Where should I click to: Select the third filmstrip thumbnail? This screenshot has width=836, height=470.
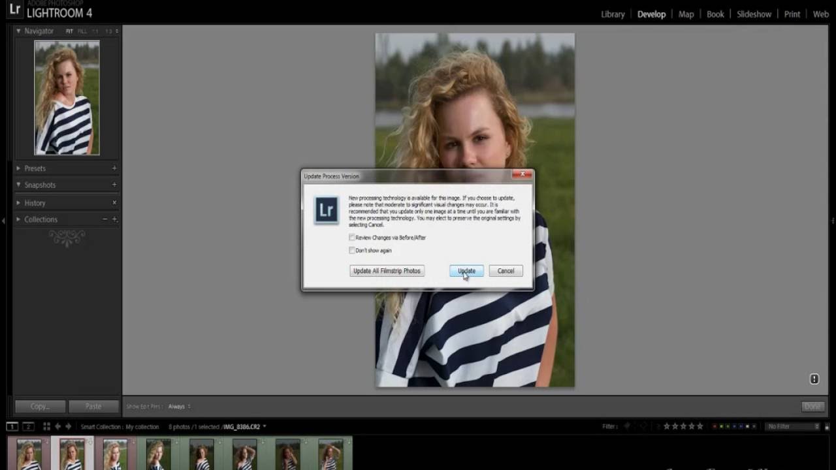pyautogui.click(x=115, y=454)
